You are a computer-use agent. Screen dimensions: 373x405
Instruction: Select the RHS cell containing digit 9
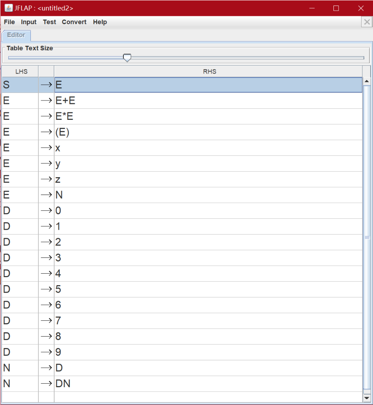pyautogui.click(x=208, y=352)
